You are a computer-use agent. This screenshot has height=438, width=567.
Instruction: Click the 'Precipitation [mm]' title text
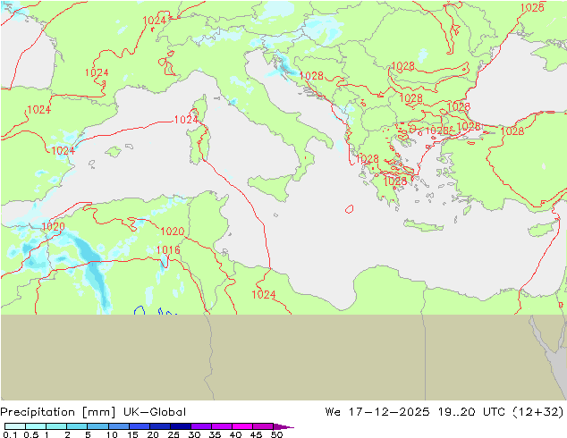coord(58,412)
